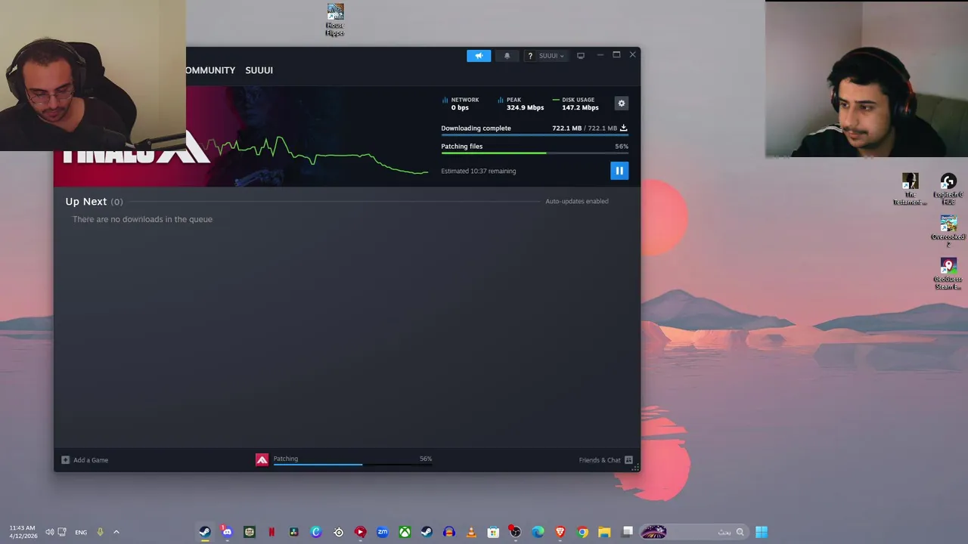The height and width of the screenshot is (544, 968).
Task: Open the Windows Start menu
Action: 762,532
